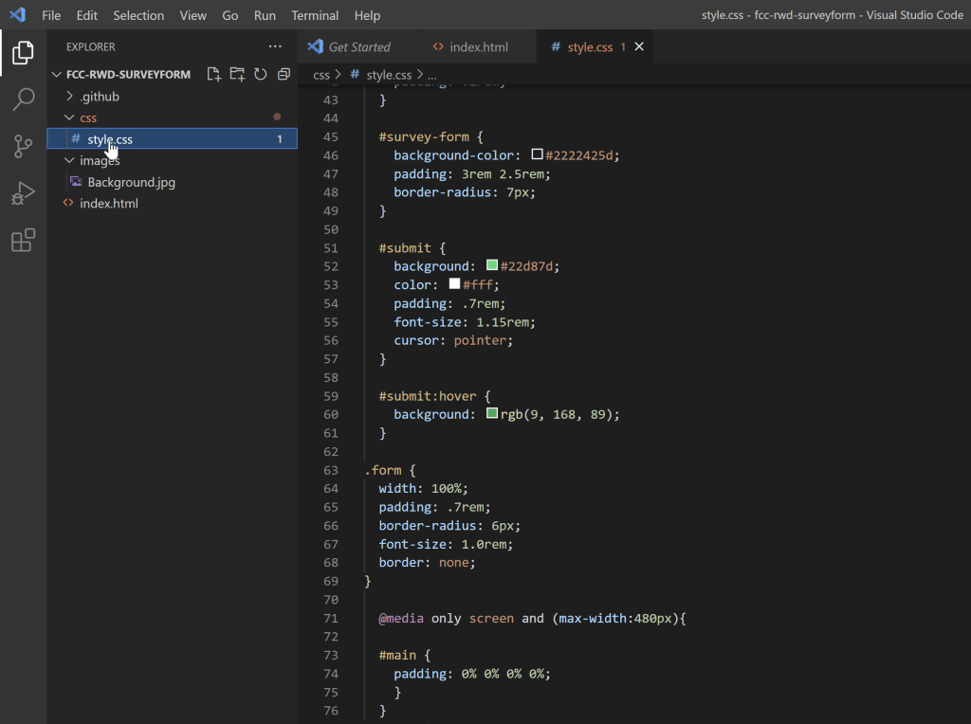Open the Run and Debug view

(23, 193)
